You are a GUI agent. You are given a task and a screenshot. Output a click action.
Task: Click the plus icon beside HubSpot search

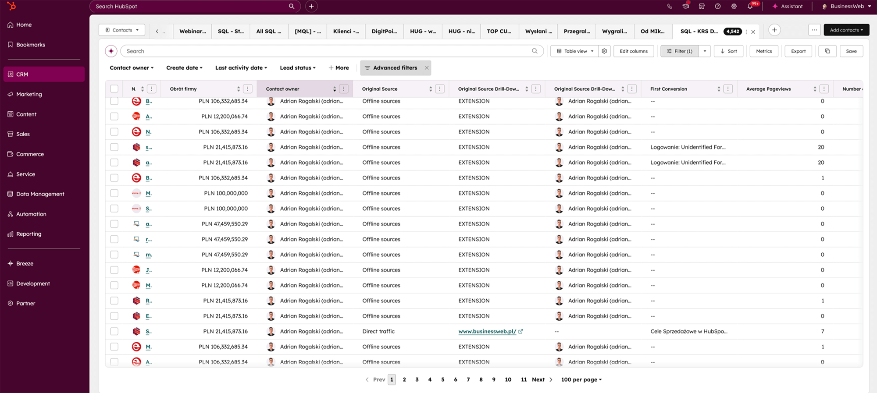coord(311,6)
